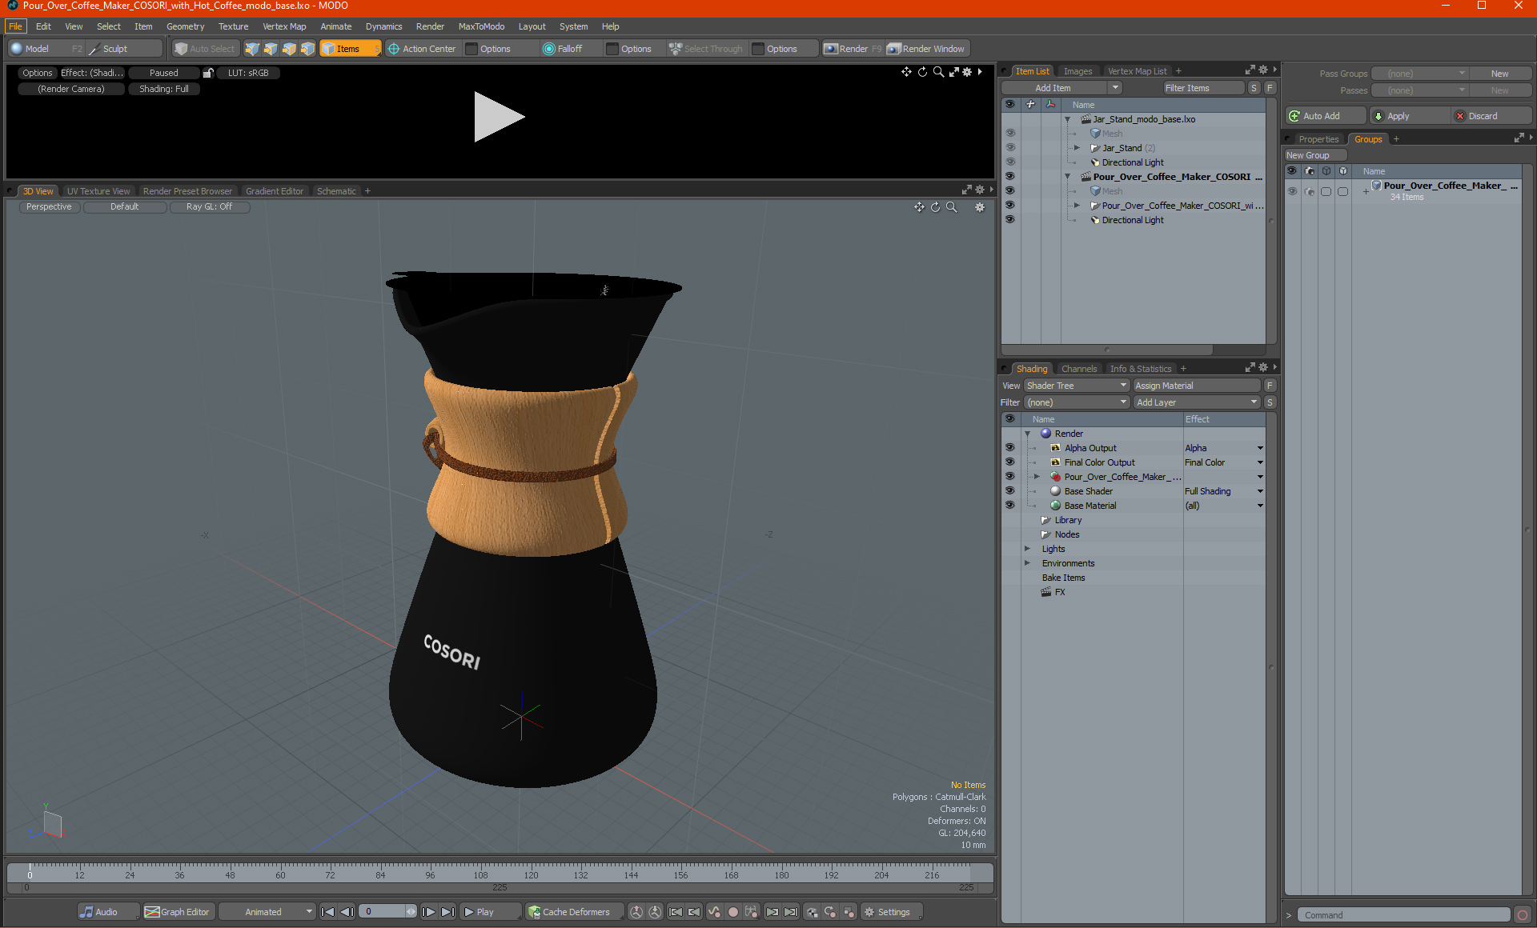Image resolution: width=1537 pixels, height=928 pixels.
Task: Expand Lights in Shader Tree
Action: [x=1028, y=549]
